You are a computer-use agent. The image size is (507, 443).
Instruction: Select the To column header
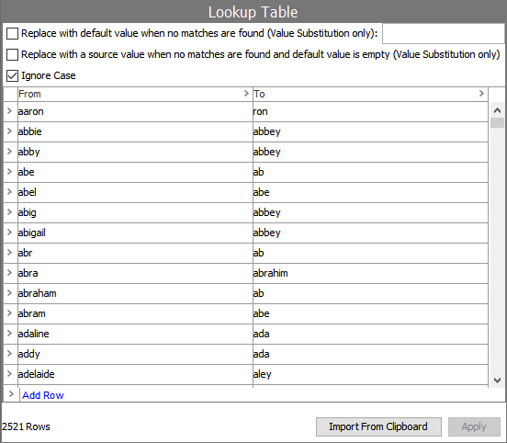pyautogui.click(x=370, y=94)
